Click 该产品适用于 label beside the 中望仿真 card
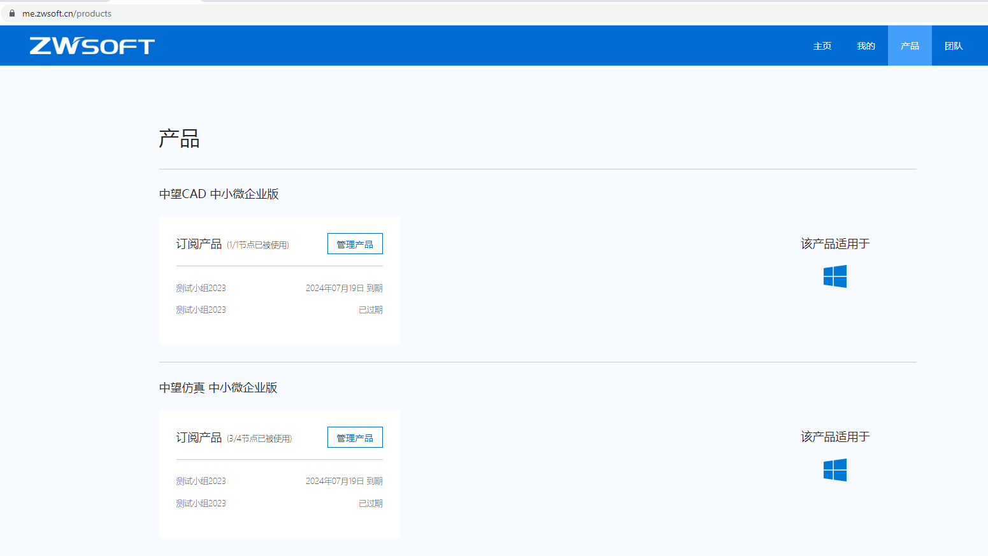Screen dimensions: 988x556 [835, 437]
